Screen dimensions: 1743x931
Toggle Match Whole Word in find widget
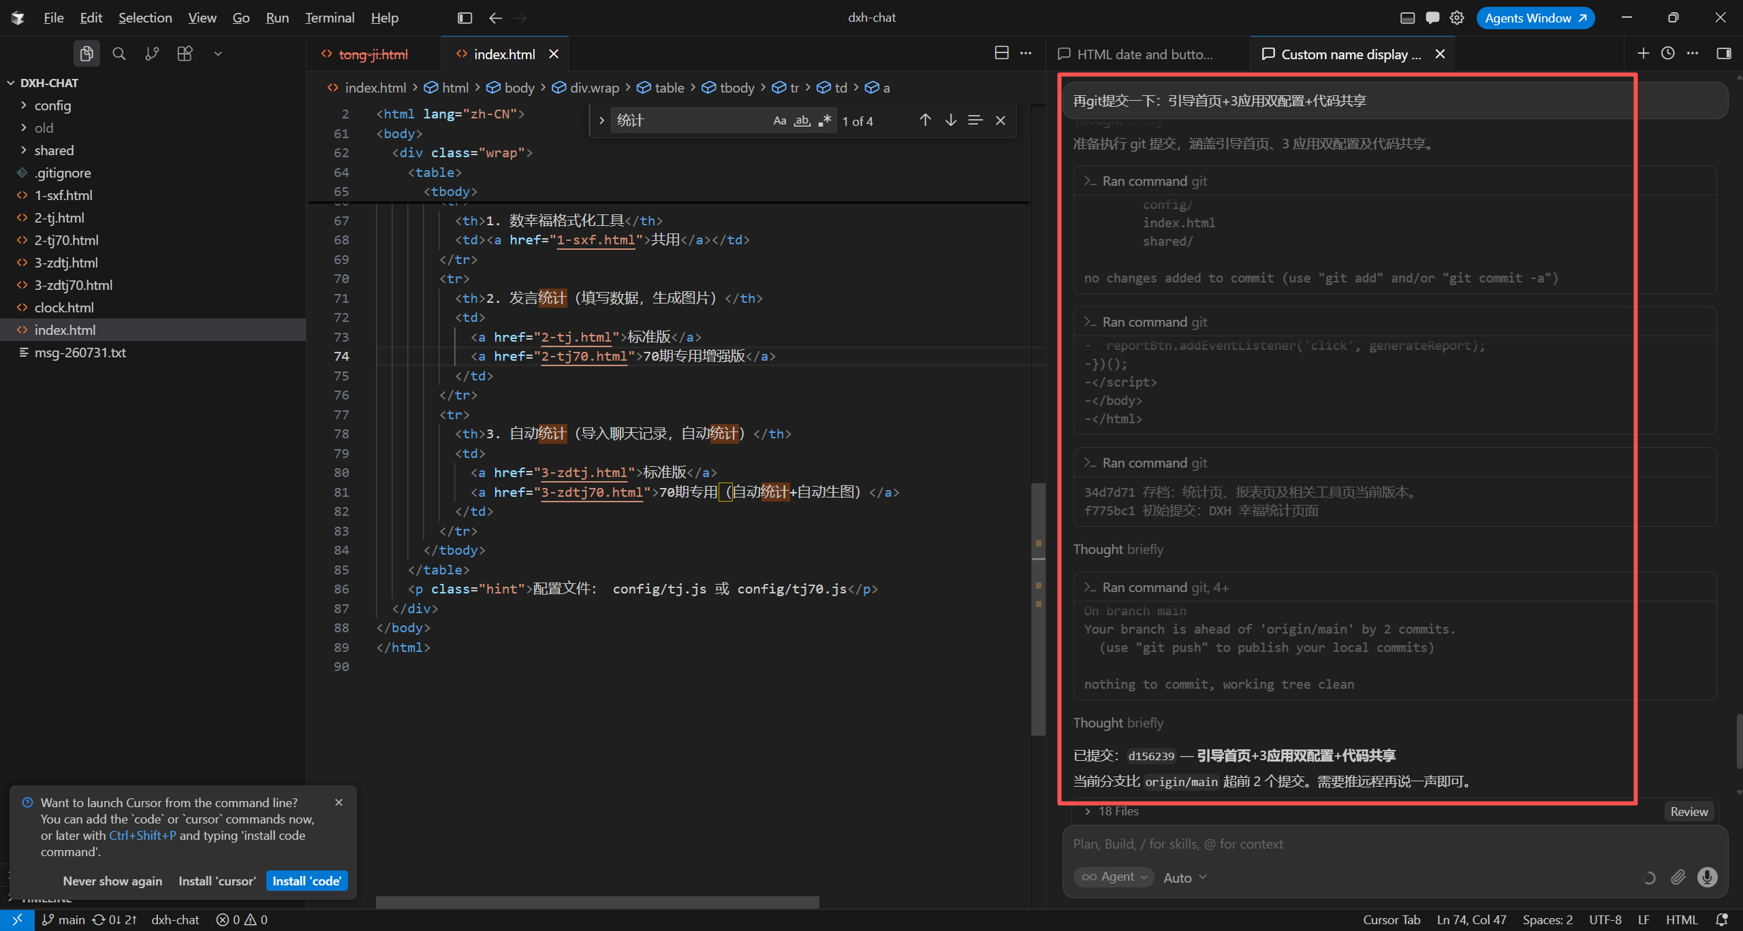802,120
